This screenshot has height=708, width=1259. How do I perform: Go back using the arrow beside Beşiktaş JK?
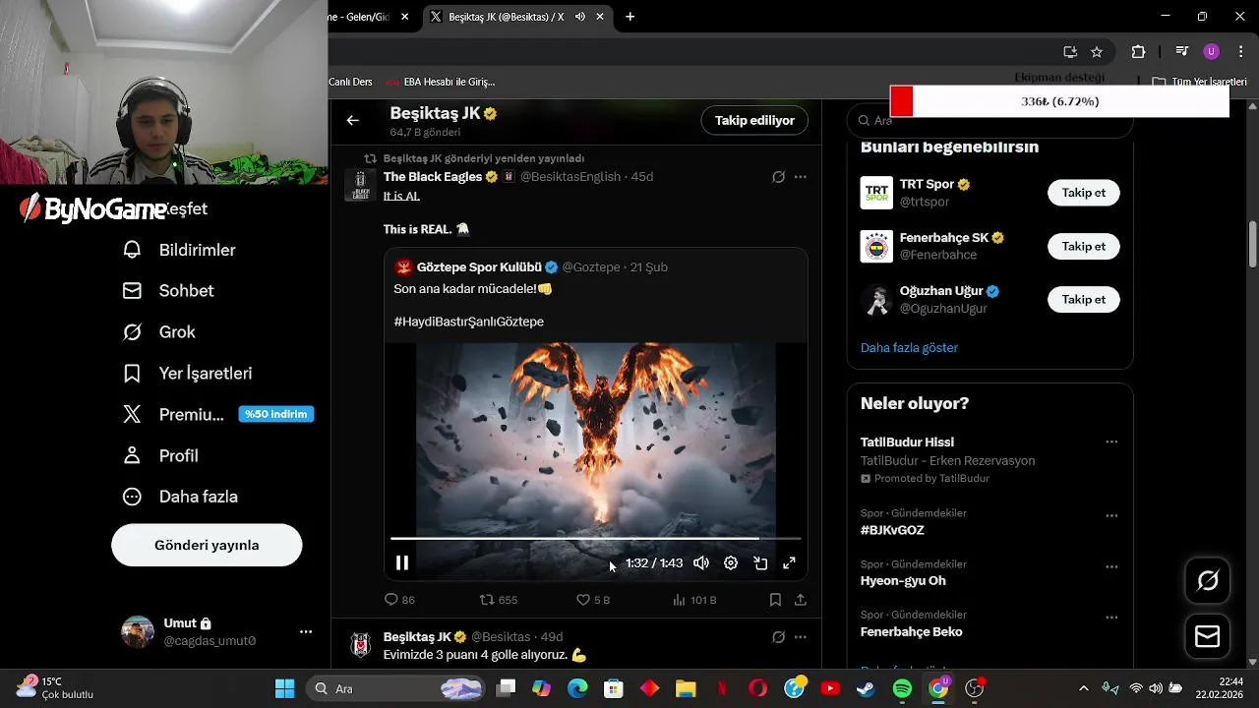coord(353,120)
